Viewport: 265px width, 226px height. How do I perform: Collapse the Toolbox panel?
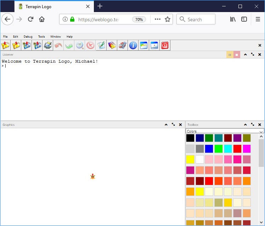click(x=245, y=125)
